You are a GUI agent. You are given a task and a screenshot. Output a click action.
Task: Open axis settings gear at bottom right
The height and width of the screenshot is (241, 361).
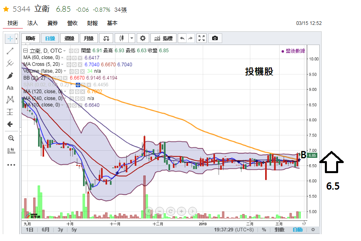coord(313,230)
